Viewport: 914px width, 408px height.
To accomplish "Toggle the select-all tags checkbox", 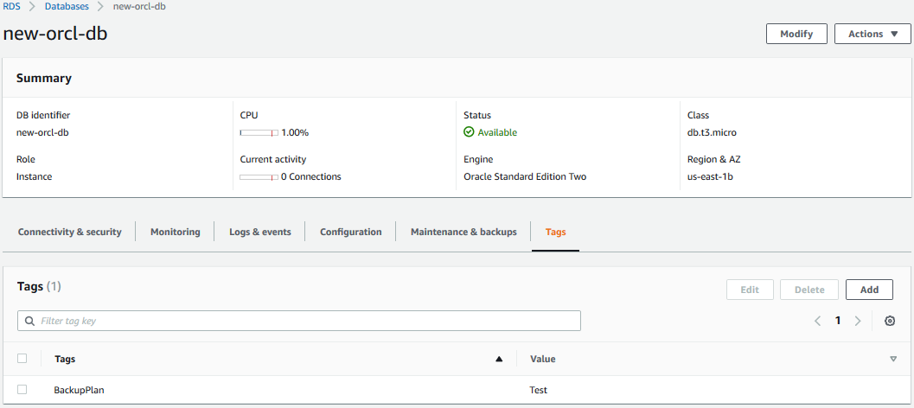I will pos(22,359).
